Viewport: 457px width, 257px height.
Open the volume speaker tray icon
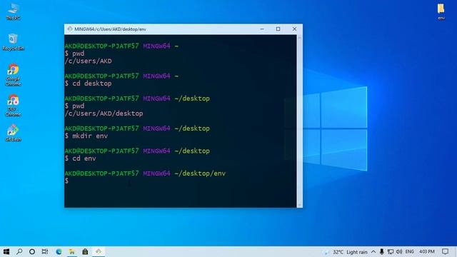point(399,252)
